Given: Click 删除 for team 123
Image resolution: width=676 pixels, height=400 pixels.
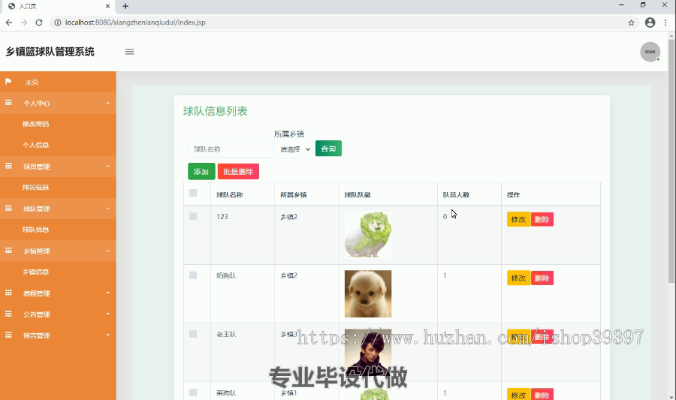Looking at the screenshot, I should [x=542, y=219].
